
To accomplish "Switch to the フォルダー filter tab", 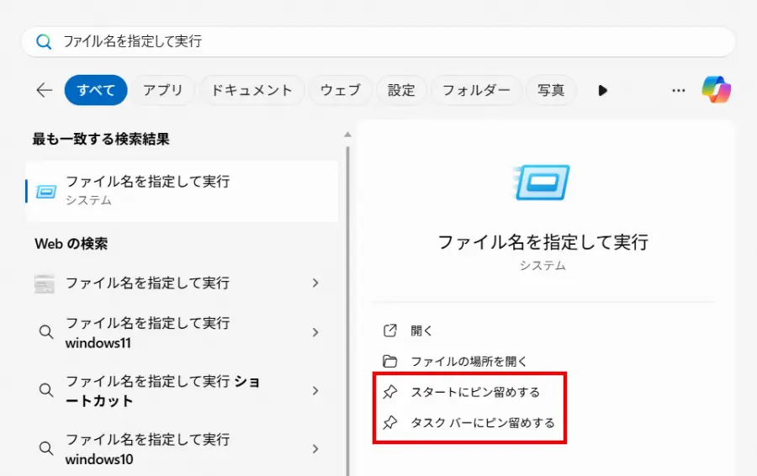I will click(476, 90).
